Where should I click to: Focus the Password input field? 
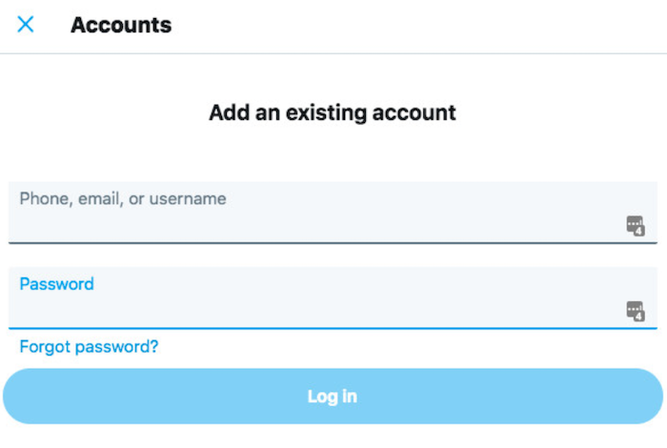[x=333, y=297]
